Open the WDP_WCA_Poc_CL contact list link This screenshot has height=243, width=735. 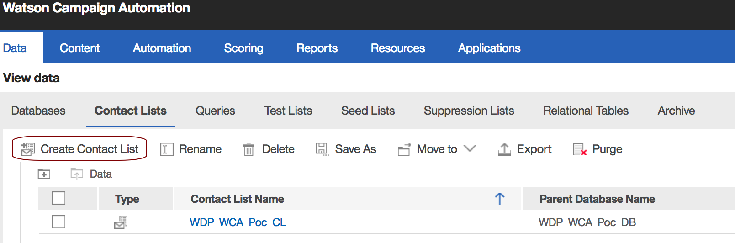coord(238,222)
